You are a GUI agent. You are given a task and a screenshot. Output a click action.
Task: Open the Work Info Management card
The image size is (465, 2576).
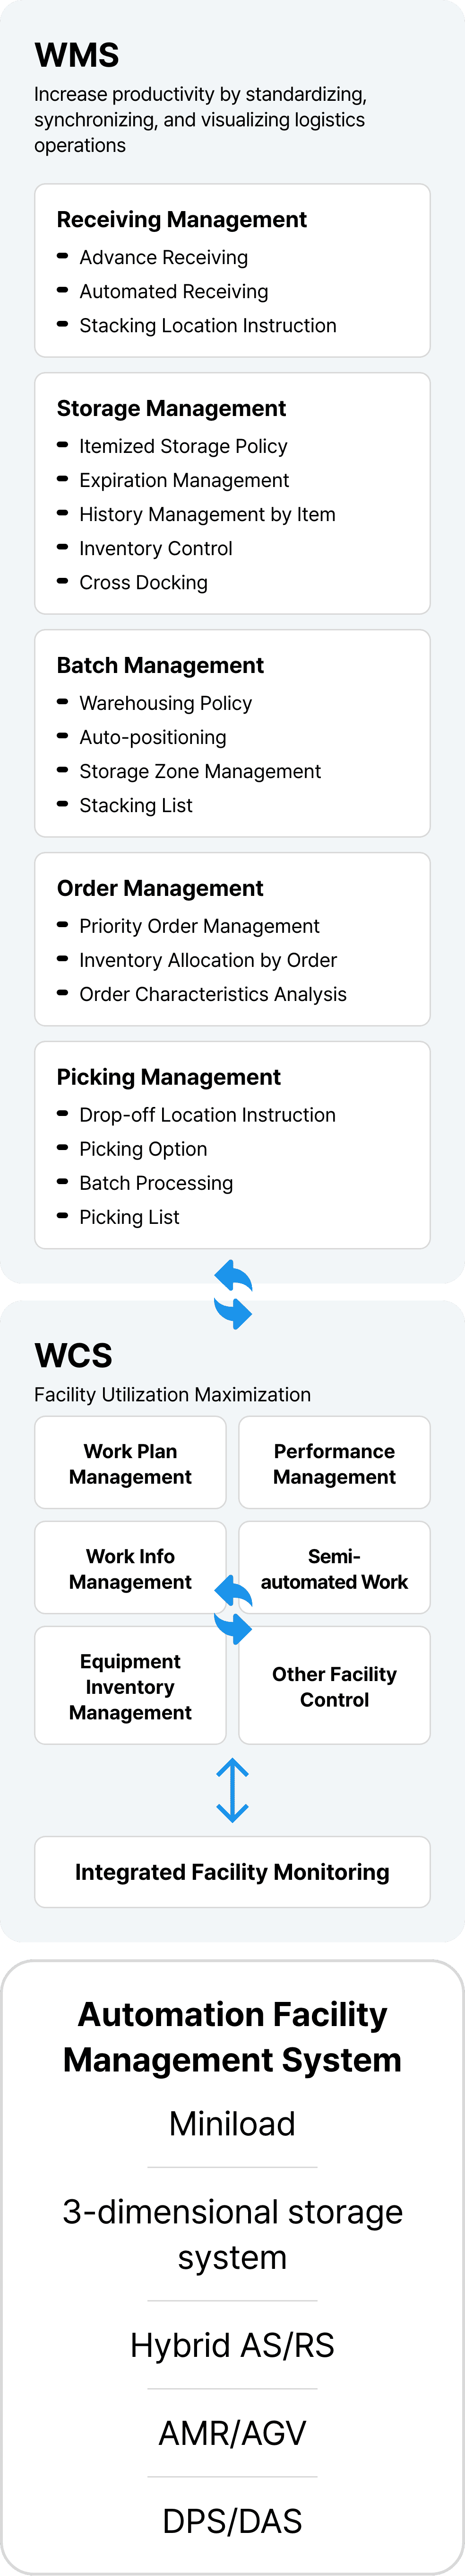[x=131, y=1568]
